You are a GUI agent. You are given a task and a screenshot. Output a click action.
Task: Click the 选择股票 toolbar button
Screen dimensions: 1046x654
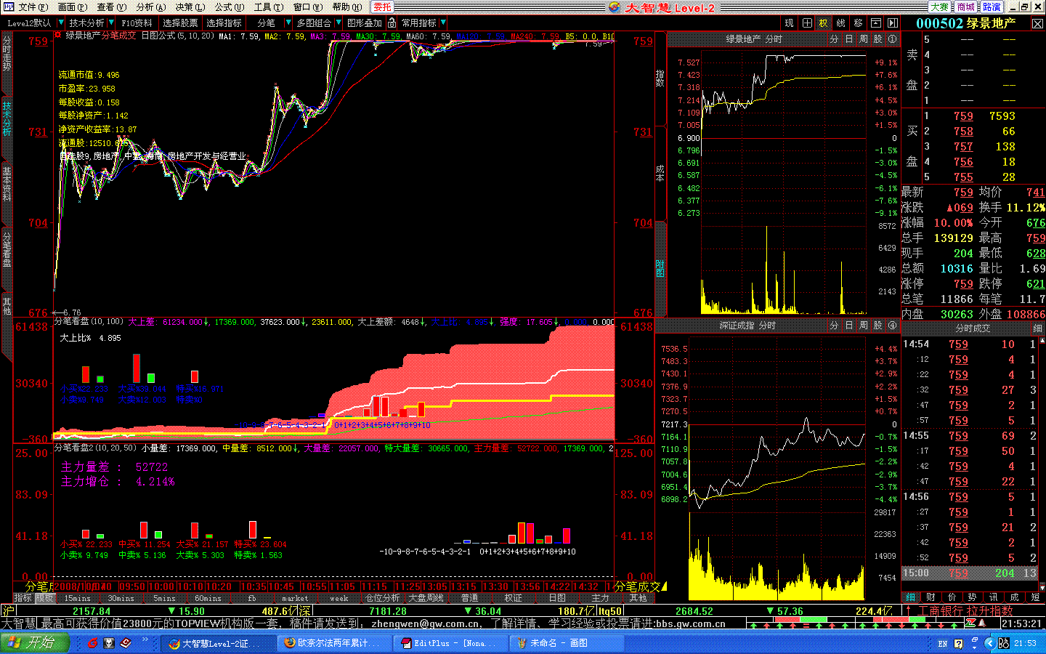[180, 23]
